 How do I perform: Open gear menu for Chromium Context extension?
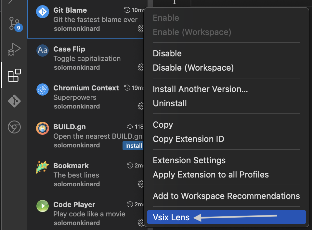coord(140,106)
